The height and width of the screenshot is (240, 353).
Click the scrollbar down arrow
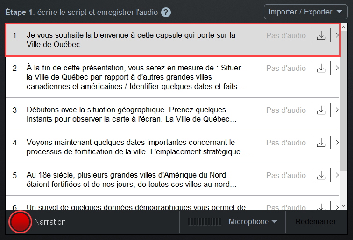coord(343,206)
